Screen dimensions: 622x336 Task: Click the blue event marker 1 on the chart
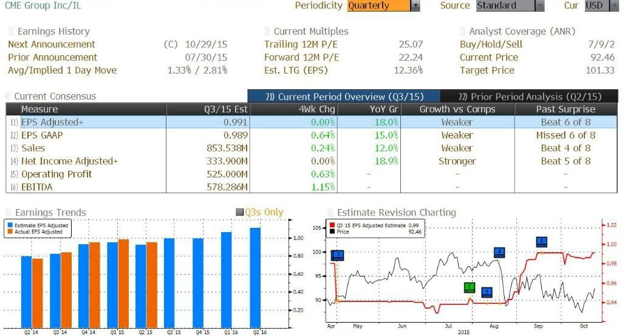click(487, 292)
